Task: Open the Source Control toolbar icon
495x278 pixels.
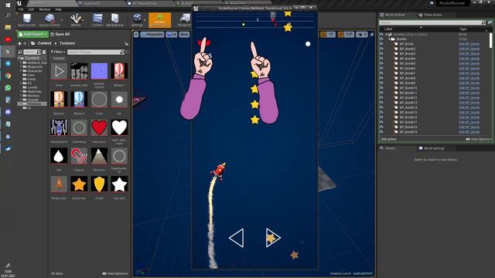Action: tap(49, 19)
